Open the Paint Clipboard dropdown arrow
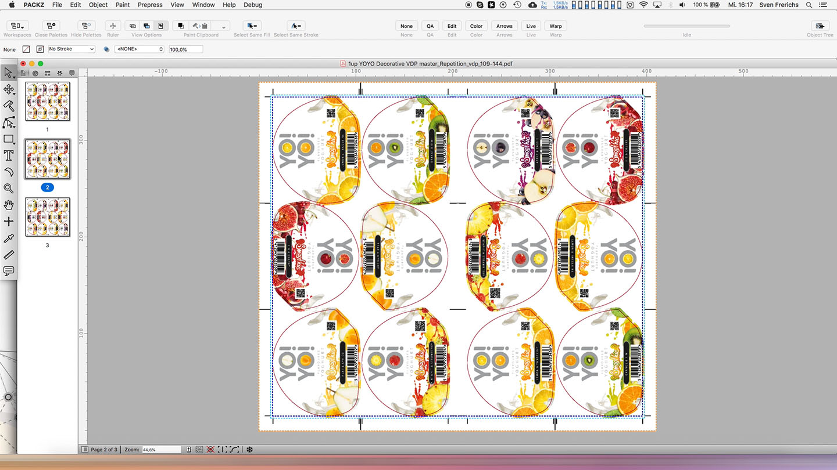837x470 pixels. tap(223, 27)
